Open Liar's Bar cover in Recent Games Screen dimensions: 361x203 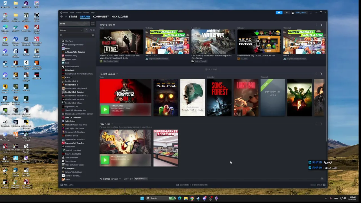click(246, 98)
